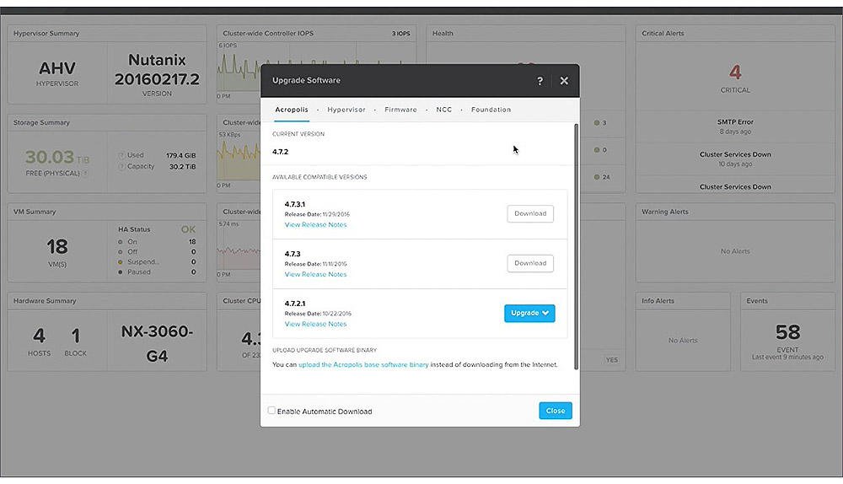The height and width of the screenshot is (484, 843).
Task: Click the help icon beside Used storage
Action: click(121, 155)
